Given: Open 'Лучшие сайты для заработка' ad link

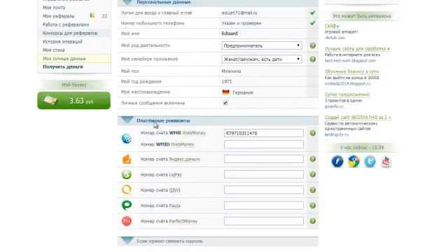Looking at the screenshot, I should 357,48.
